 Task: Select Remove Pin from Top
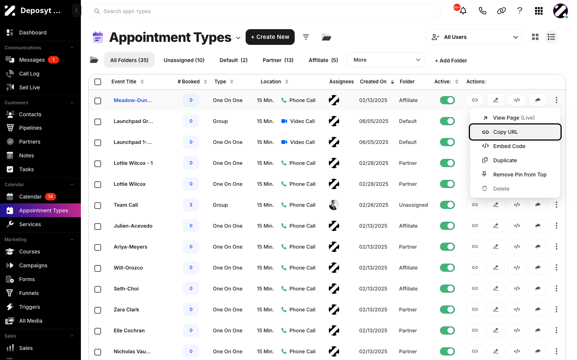515,175
